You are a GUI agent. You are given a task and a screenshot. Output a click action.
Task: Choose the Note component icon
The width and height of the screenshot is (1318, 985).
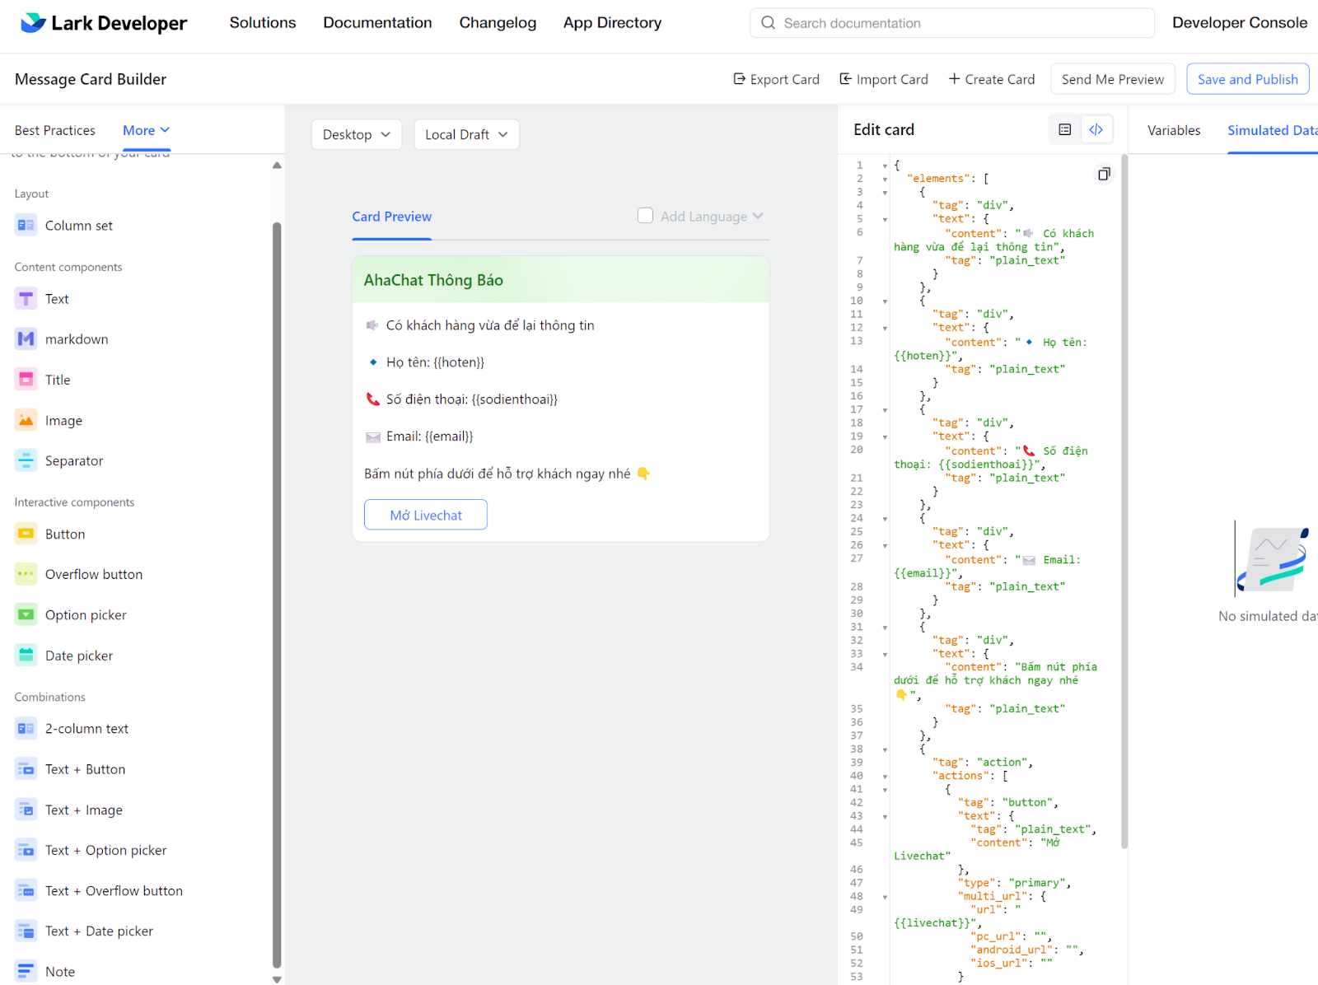26,972
